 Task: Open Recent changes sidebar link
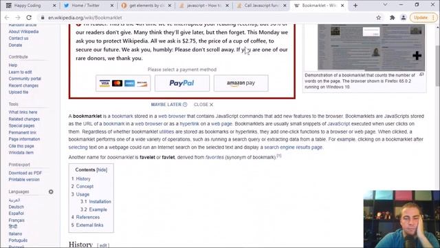tap(23, 85)
